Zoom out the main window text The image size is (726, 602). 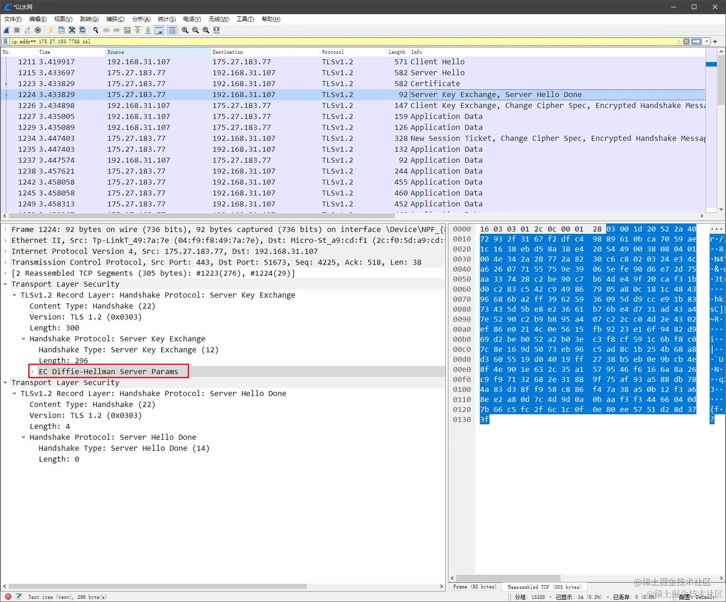coord(195,30)
